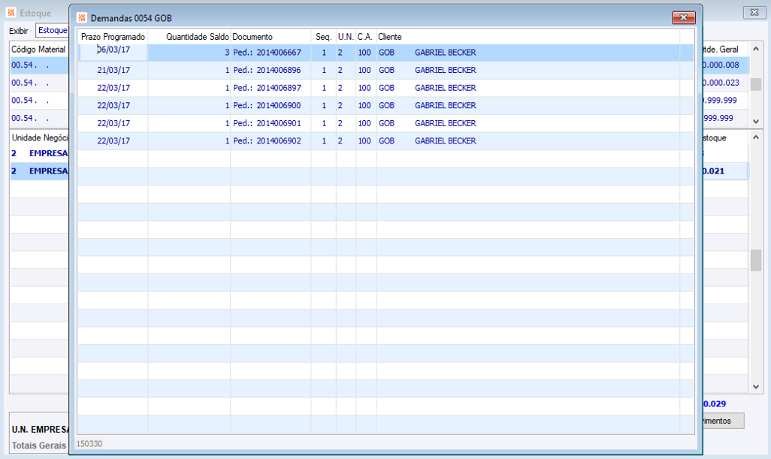Viewport: 771px width, 459px height.
Task: Click GOB client code in order 2014006902 row
Action: pyautogui.click(x=386, y=141)
